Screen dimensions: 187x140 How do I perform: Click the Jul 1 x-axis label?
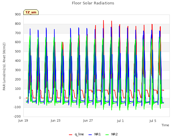point(120,120)
